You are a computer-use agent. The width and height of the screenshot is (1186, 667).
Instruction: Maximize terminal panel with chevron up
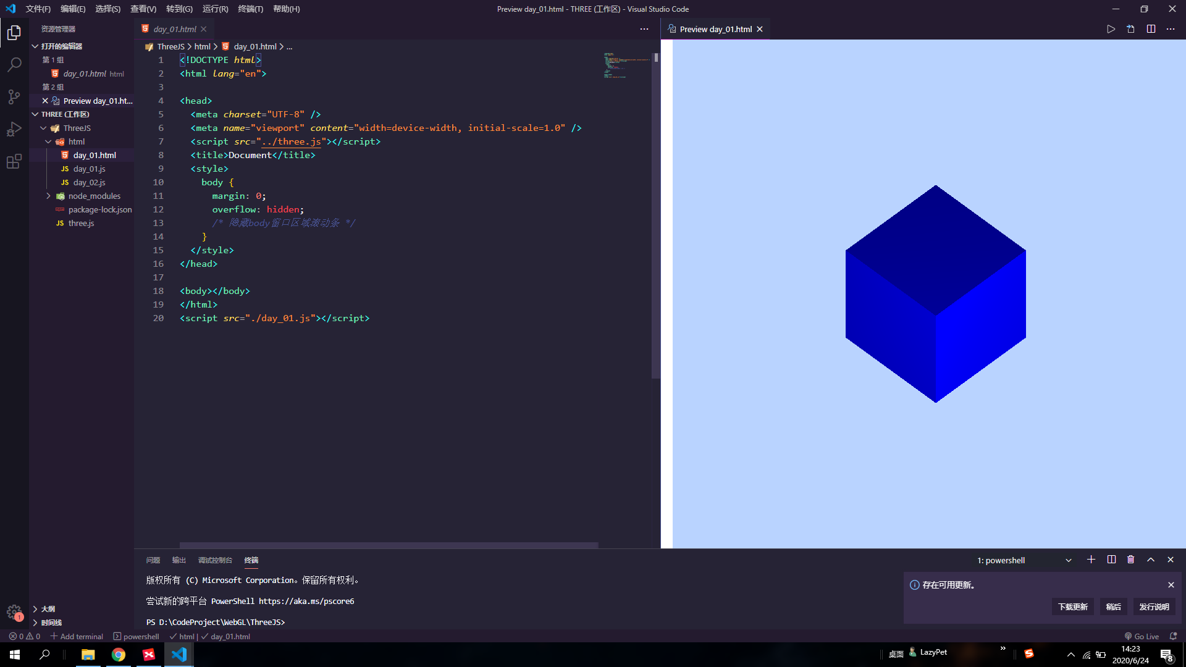point(1150,560)
